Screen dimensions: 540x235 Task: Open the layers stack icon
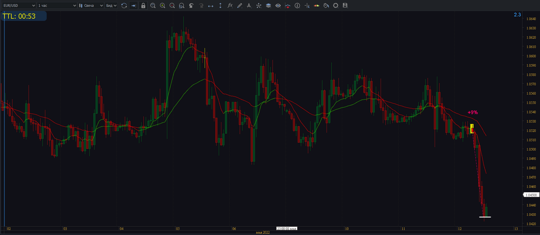[268, 5]
